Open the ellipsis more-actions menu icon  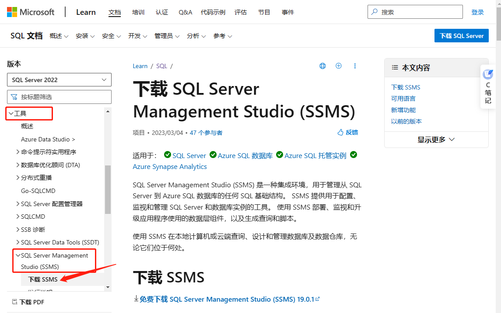[355, 65]
